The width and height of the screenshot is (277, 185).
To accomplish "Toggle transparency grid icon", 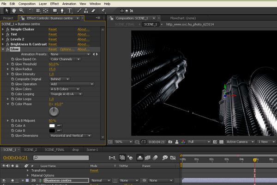I will [221, 142].
